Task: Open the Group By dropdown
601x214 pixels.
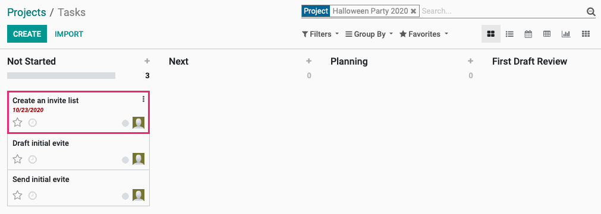Action: (370, 34)
